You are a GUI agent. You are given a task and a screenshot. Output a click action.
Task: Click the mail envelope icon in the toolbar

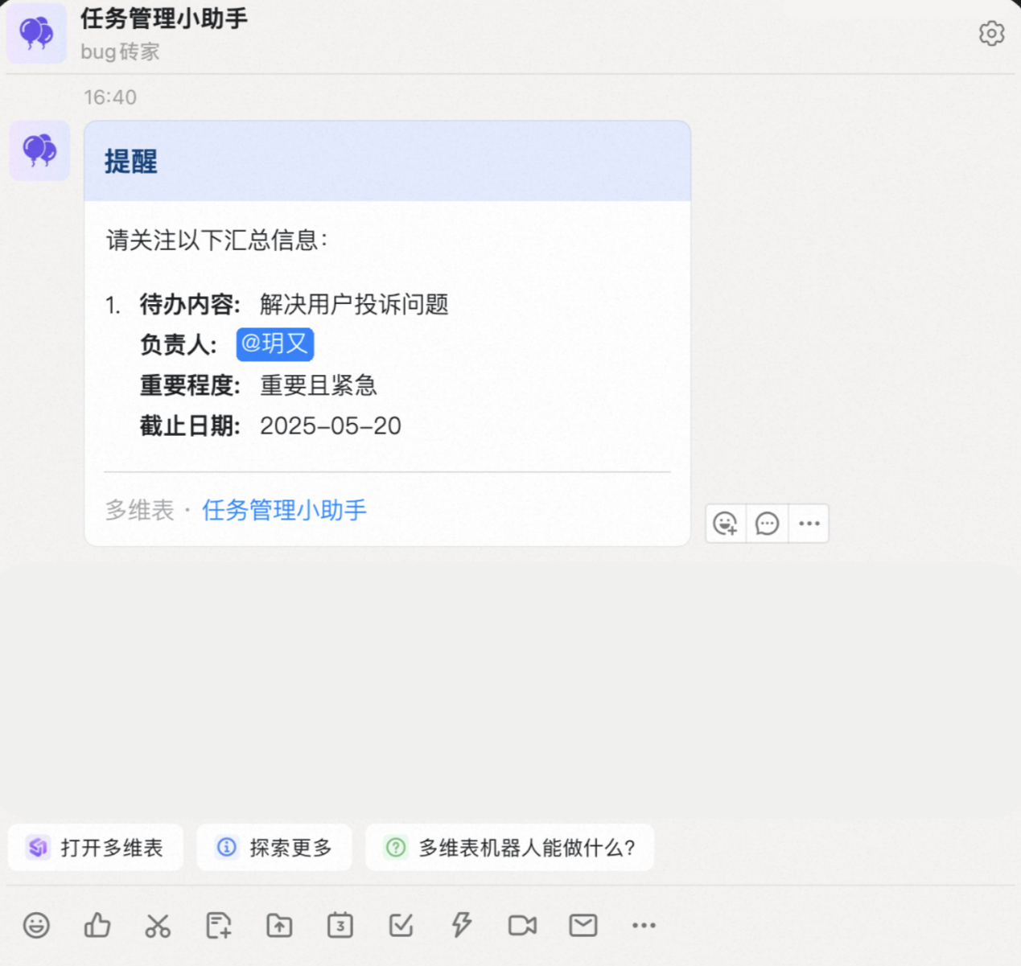click(x=583, y=926)
